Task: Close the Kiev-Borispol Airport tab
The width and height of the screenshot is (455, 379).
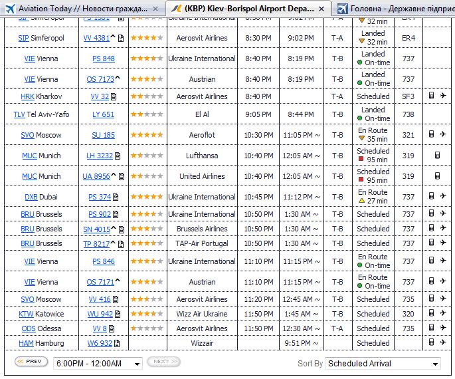Action: point(322,9)
